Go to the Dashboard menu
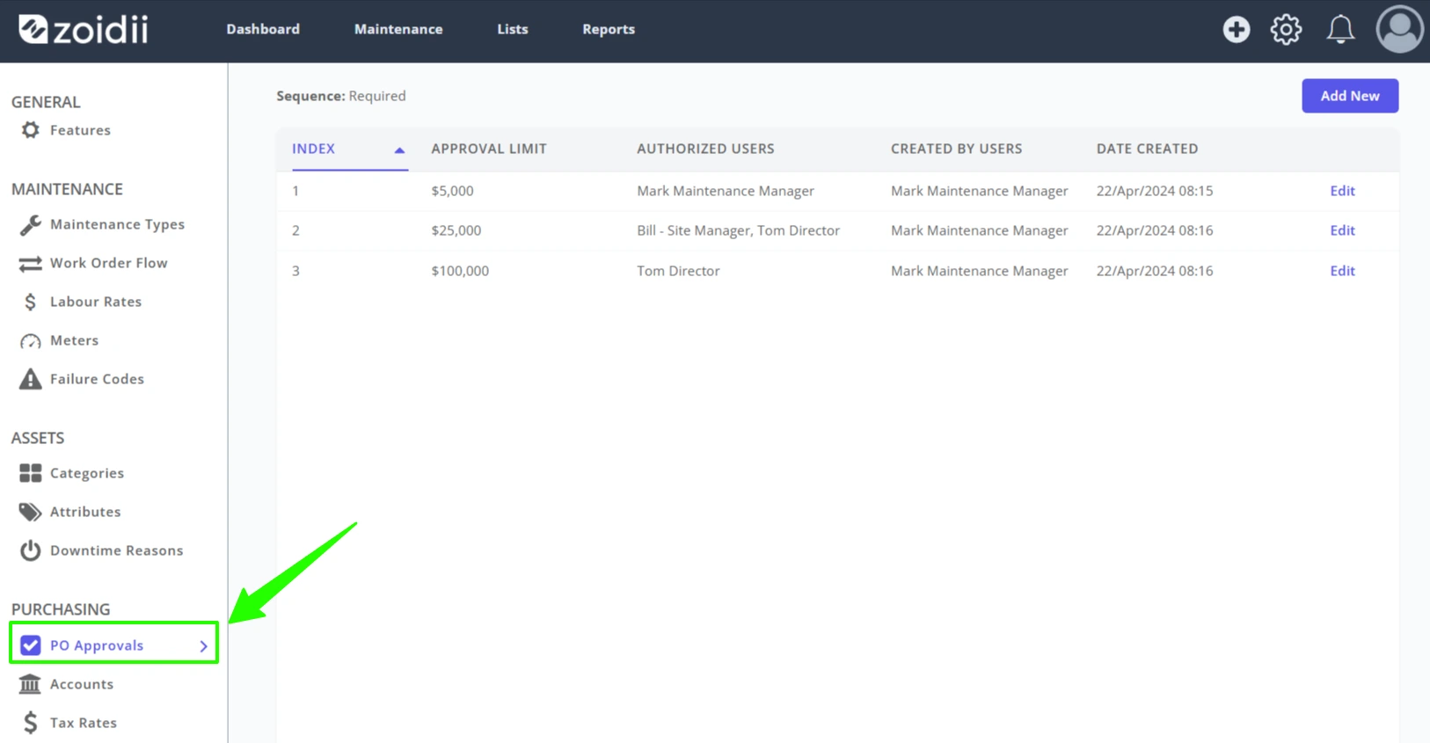Screen dimensions: 1430x743 [263, 29]
